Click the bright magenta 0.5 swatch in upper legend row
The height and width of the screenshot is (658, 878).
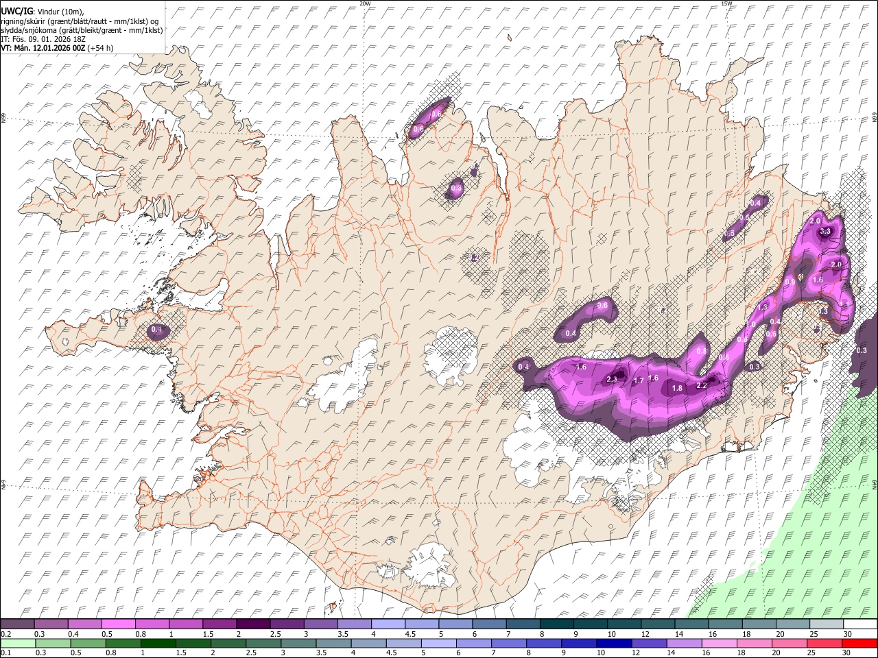pyautogui.click(x=119, y=624)
